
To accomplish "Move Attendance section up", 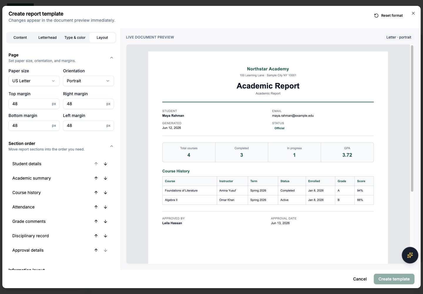I will (96, 207).
